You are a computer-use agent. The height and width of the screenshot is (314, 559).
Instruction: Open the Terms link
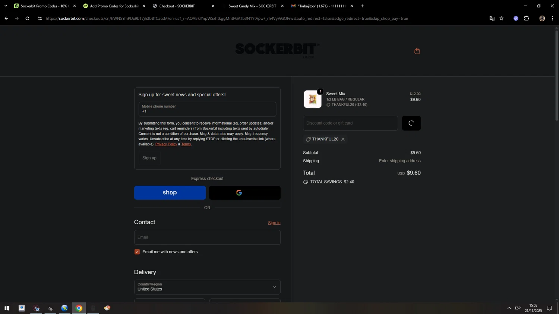pos(186,144)
